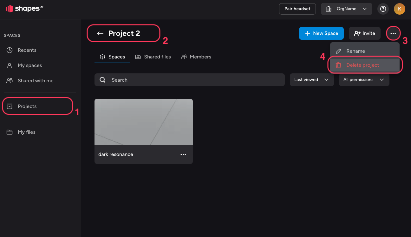Click the pencil icon beside Rename
This screenshot has height=237, width=411.
(x=338, y=51)
